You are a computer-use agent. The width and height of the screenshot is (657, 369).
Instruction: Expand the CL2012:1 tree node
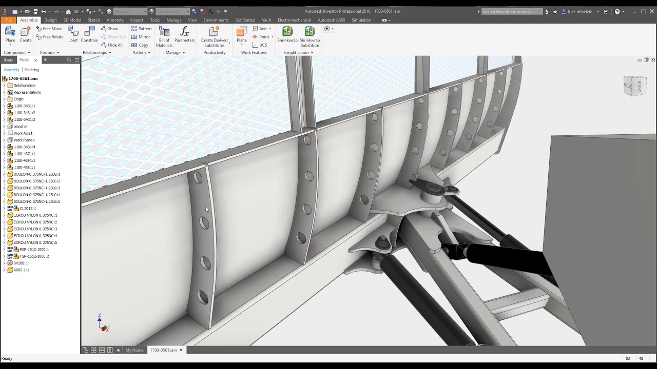4,209
